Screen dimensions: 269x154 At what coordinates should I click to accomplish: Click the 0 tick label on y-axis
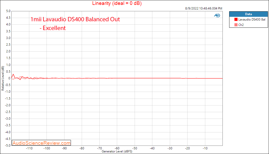pos(10,78)
